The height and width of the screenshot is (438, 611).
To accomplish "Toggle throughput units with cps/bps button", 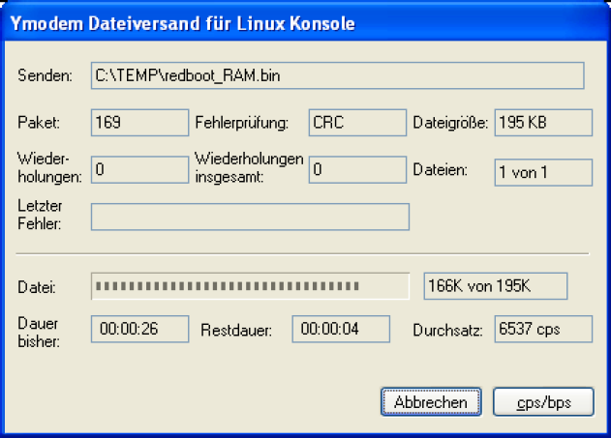I will tap(543, 400).
